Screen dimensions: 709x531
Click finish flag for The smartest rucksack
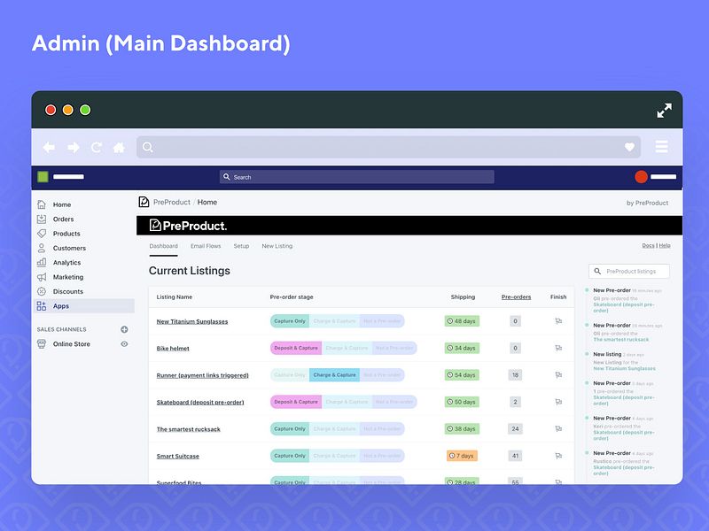pyautogui.click(x=558, y=428)
